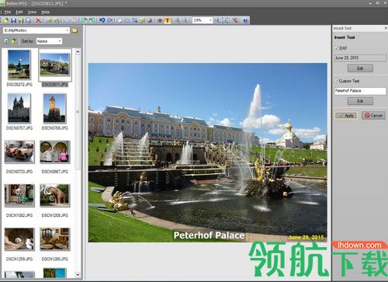This screenshot has height=282, width=388.
Task: Close the Insert Text panel
Action: pos(386,28)
